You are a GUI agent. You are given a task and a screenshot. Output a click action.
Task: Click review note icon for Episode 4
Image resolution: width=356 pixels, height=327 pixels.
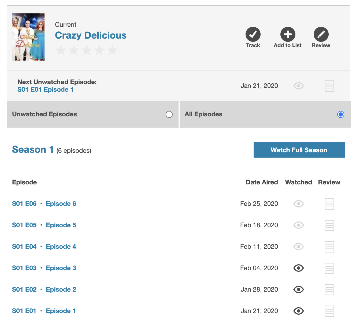point(329,247)
